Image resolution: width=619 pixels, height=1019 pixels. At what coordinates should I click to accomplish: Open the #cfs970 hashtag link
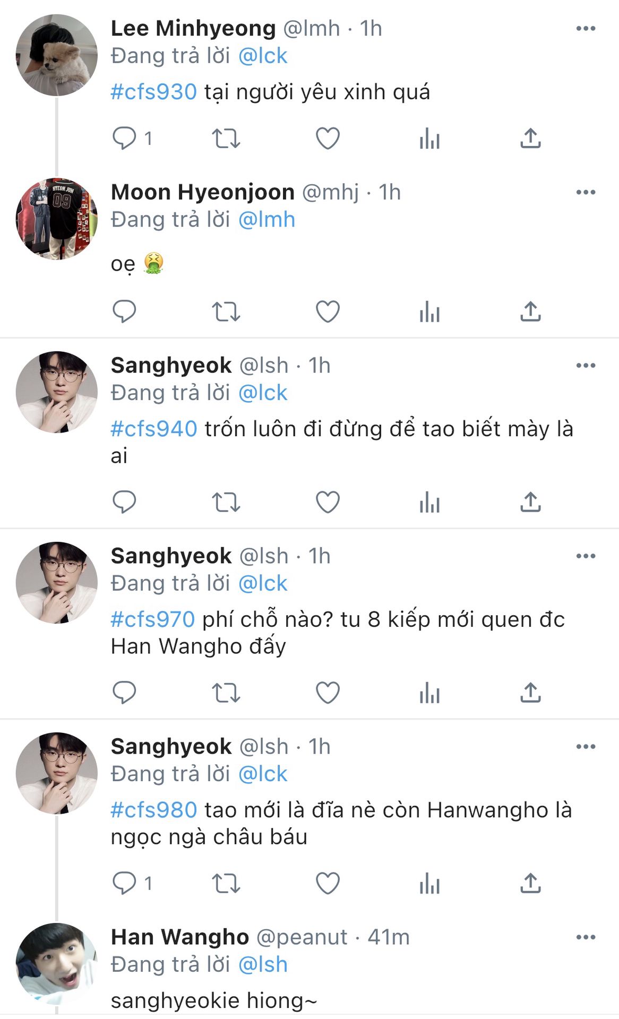[153, 619]
